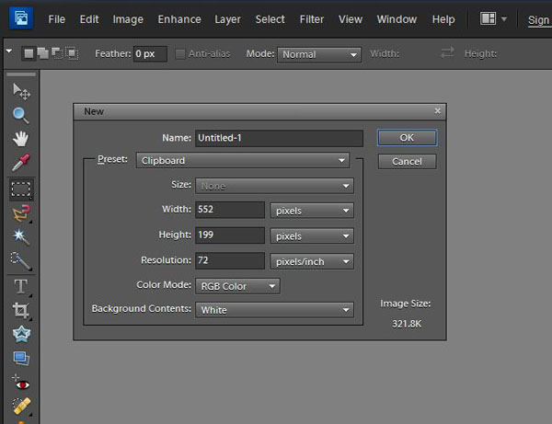The height and width of the screenshot is (424, 552).
Task: Open the Width units pixels dropdown
Action: click(312, 211)
